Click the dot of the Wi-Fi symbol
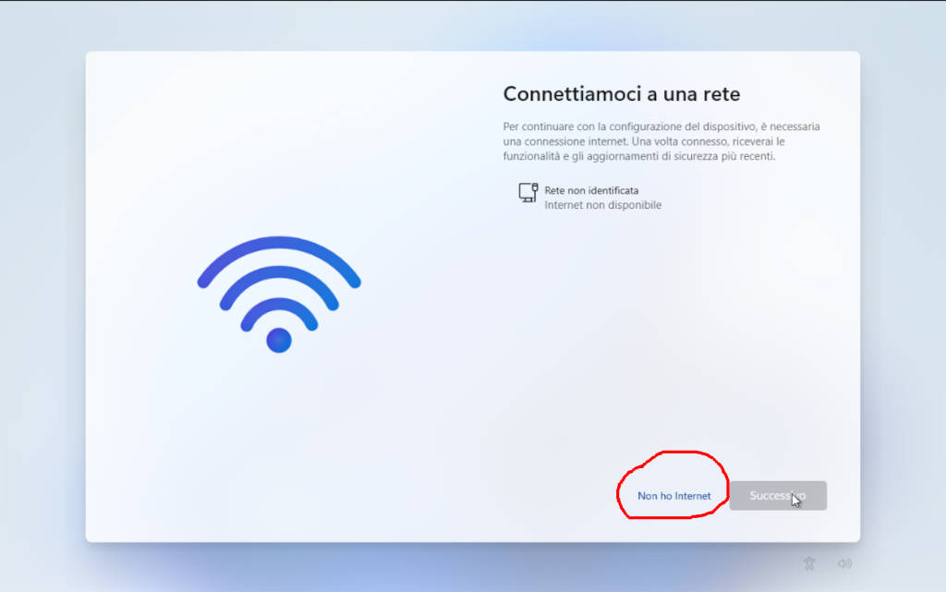 [279, 341]
